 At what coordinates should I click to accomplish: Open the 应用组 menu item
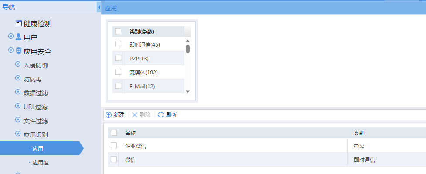(41, 163)
